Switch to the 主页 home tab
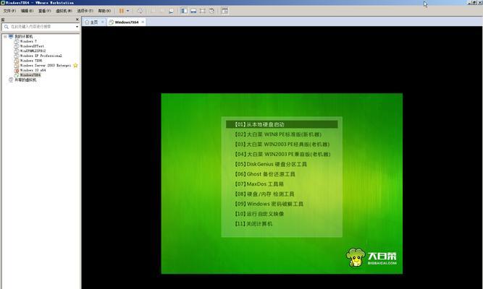 [94, 22]
